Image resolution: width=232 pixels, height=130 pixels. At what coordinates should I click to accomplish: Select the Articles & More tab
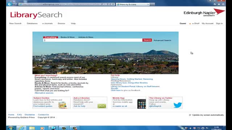pos(86,37)
